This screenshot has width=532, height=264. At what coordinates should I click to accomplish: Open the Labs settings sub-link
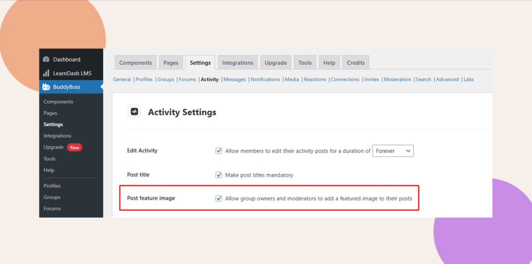coord(469,79)
